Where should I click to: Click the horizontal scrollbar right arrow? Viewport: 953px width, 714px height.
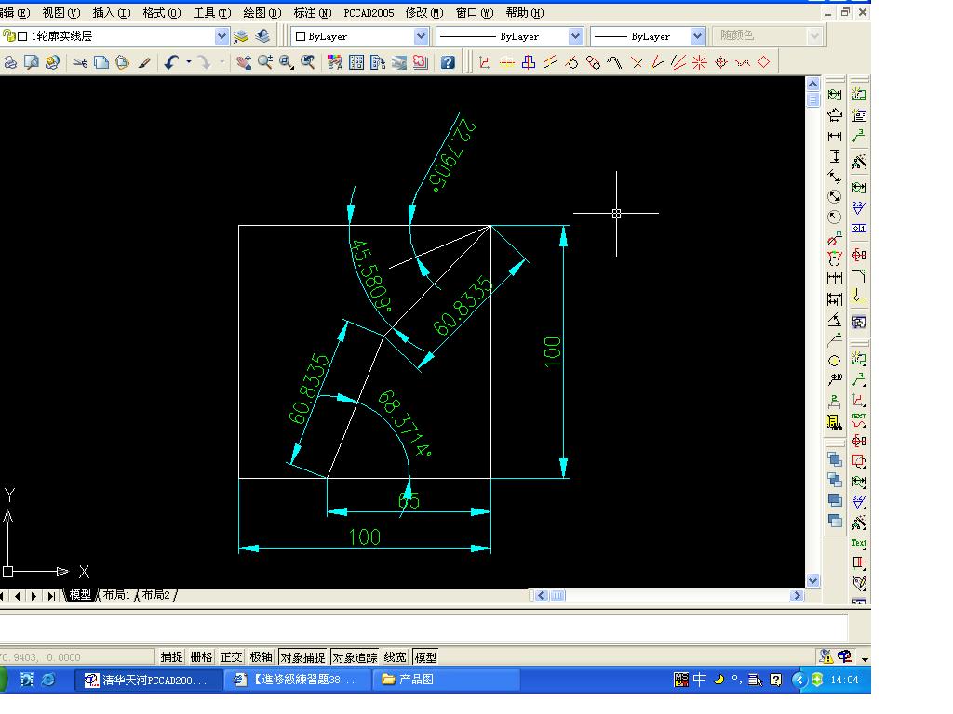coord(797,596)
